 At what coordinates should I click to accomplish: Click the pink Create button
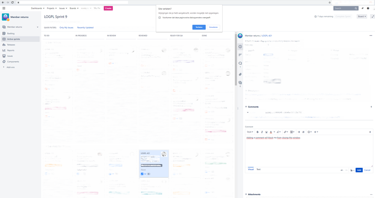108,8
